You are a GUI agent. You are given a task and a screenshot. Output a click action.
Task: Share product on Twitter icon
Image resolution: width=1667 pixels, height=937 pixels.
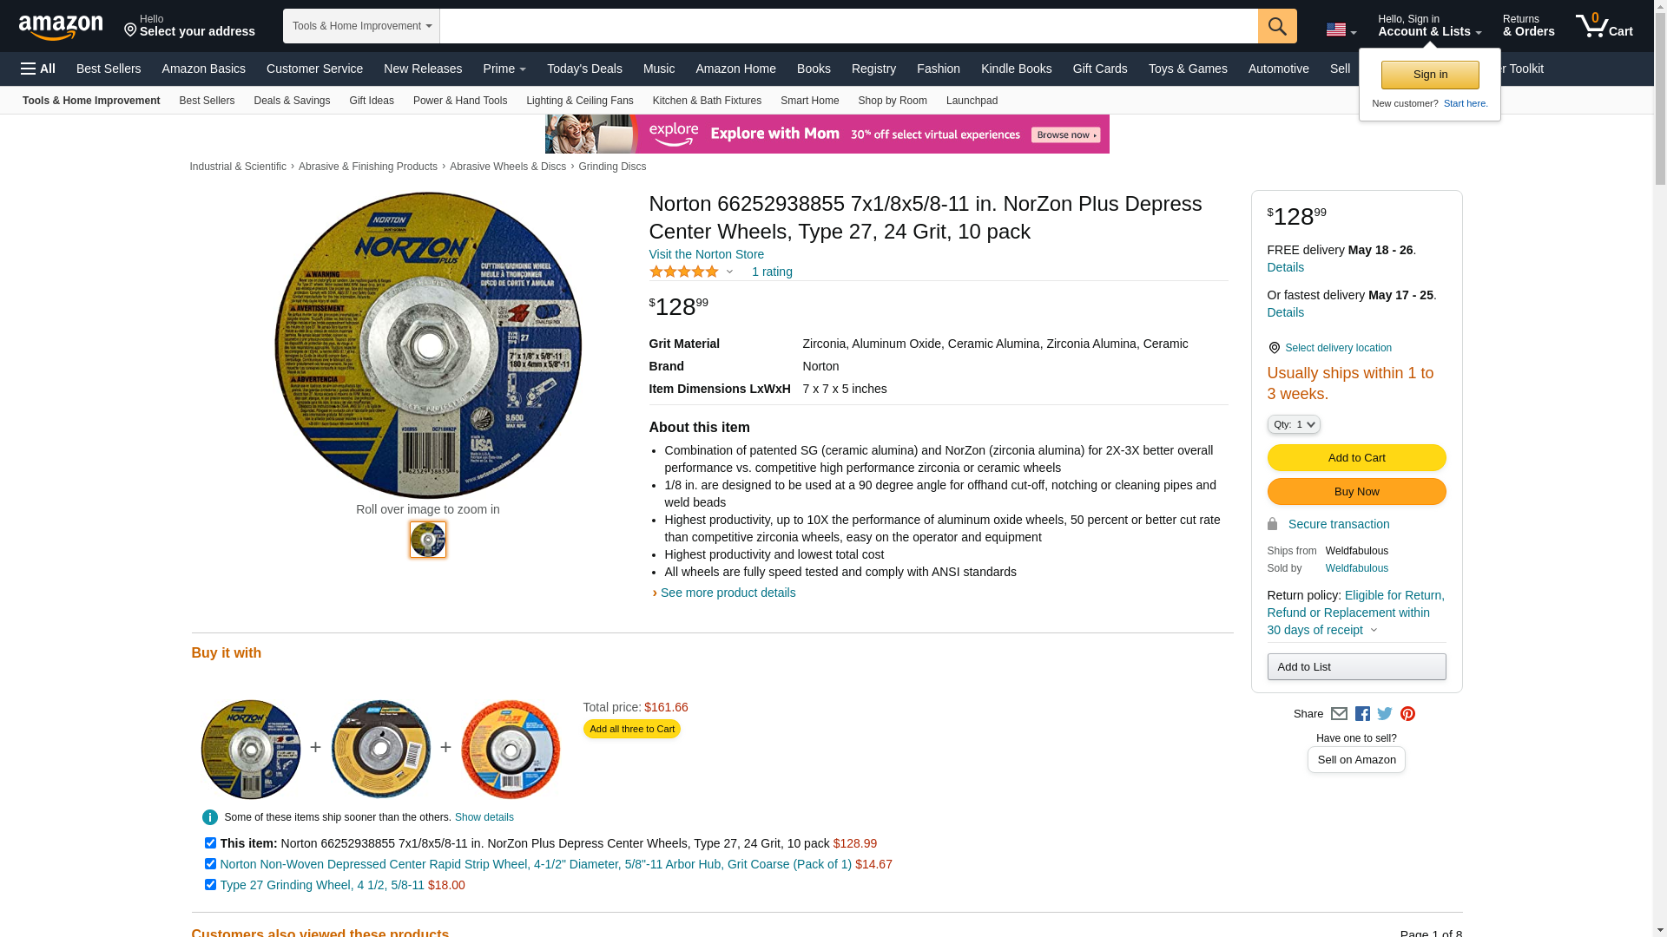1385,714
